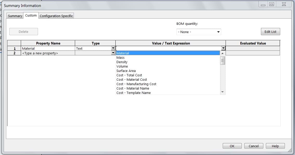Click Cancel to discard changes
This screenshot has height=155, width=295.
coord(253,146)
